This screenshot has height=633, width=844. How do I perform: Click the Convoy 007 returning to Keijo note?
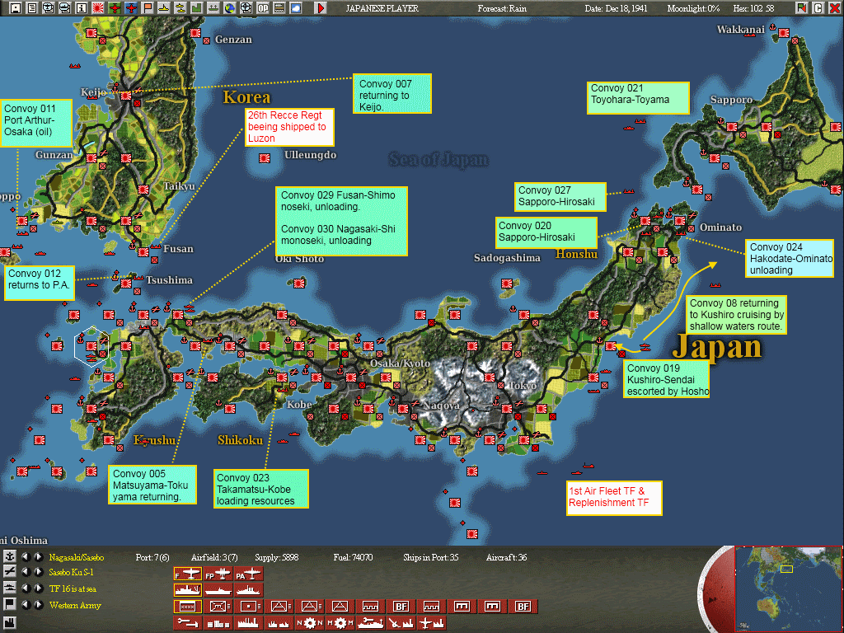pyautogui.click(x=392, y=94)
